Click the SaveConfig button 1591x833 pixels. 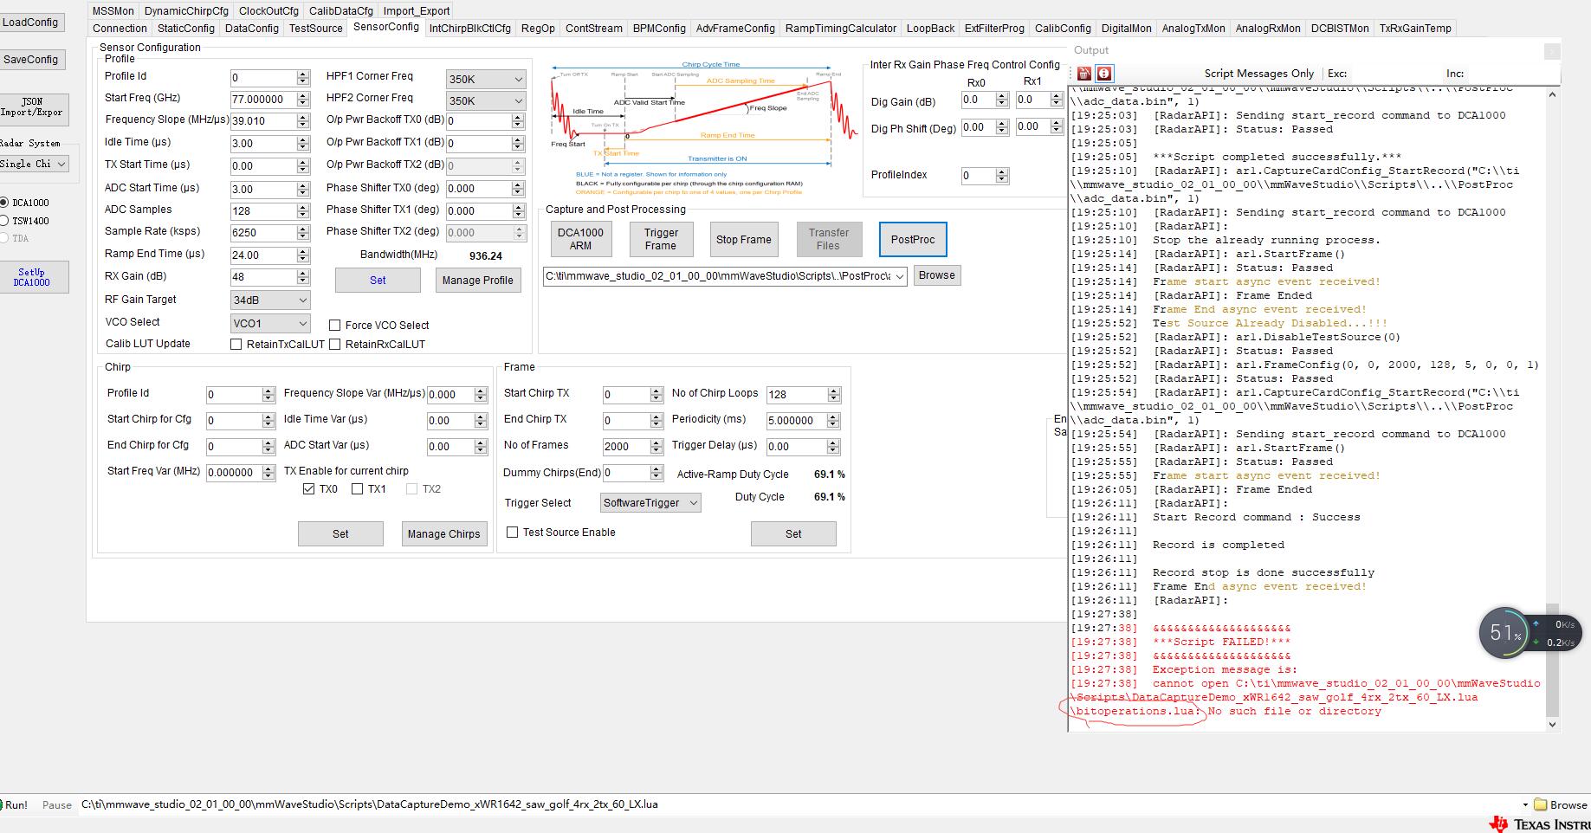[x=31, y=60]
